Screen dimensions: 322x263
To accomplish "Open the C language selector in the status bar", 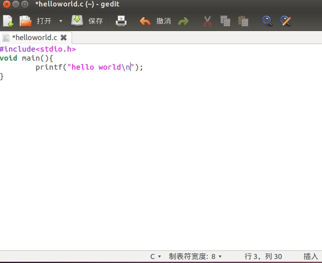I will pyautogui.click(x=155, y=256).
